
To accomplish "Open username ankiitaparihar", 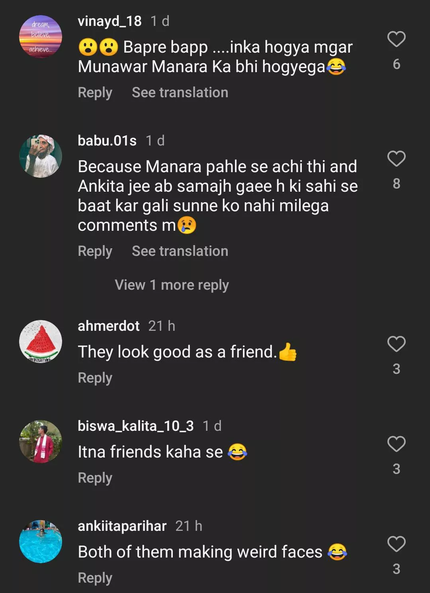I will point(122,526).
